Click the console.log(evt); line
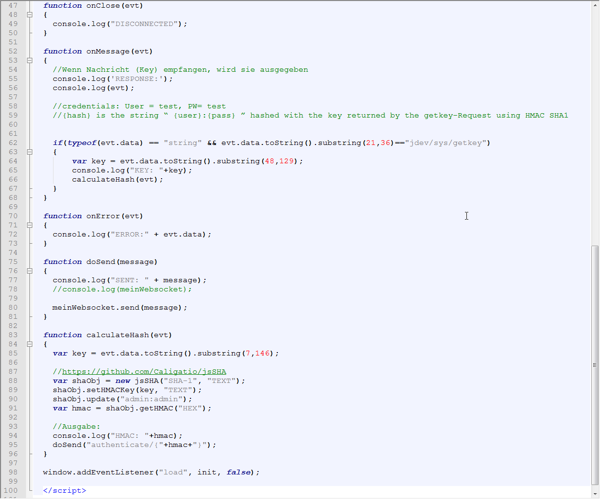600x499 pixels. (94, 88)
